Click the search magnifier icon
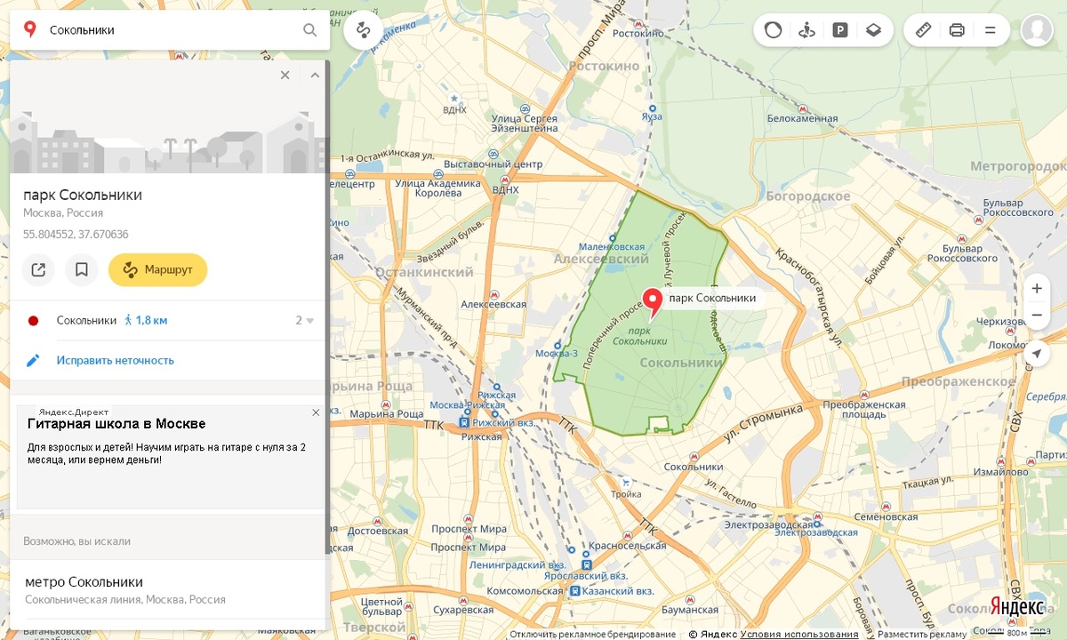1067x640 pixels. [309, 30]
